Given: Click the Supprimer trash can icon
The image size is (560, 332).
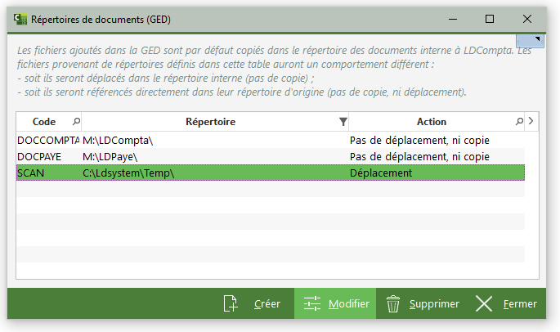Looking at the screenshot, I should (393, 304).
